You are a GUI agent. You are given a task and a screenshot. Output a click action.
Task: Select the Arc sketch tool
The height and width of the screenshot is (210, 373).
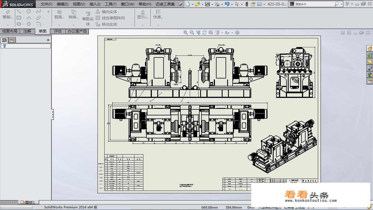click(x=29, y=18)
